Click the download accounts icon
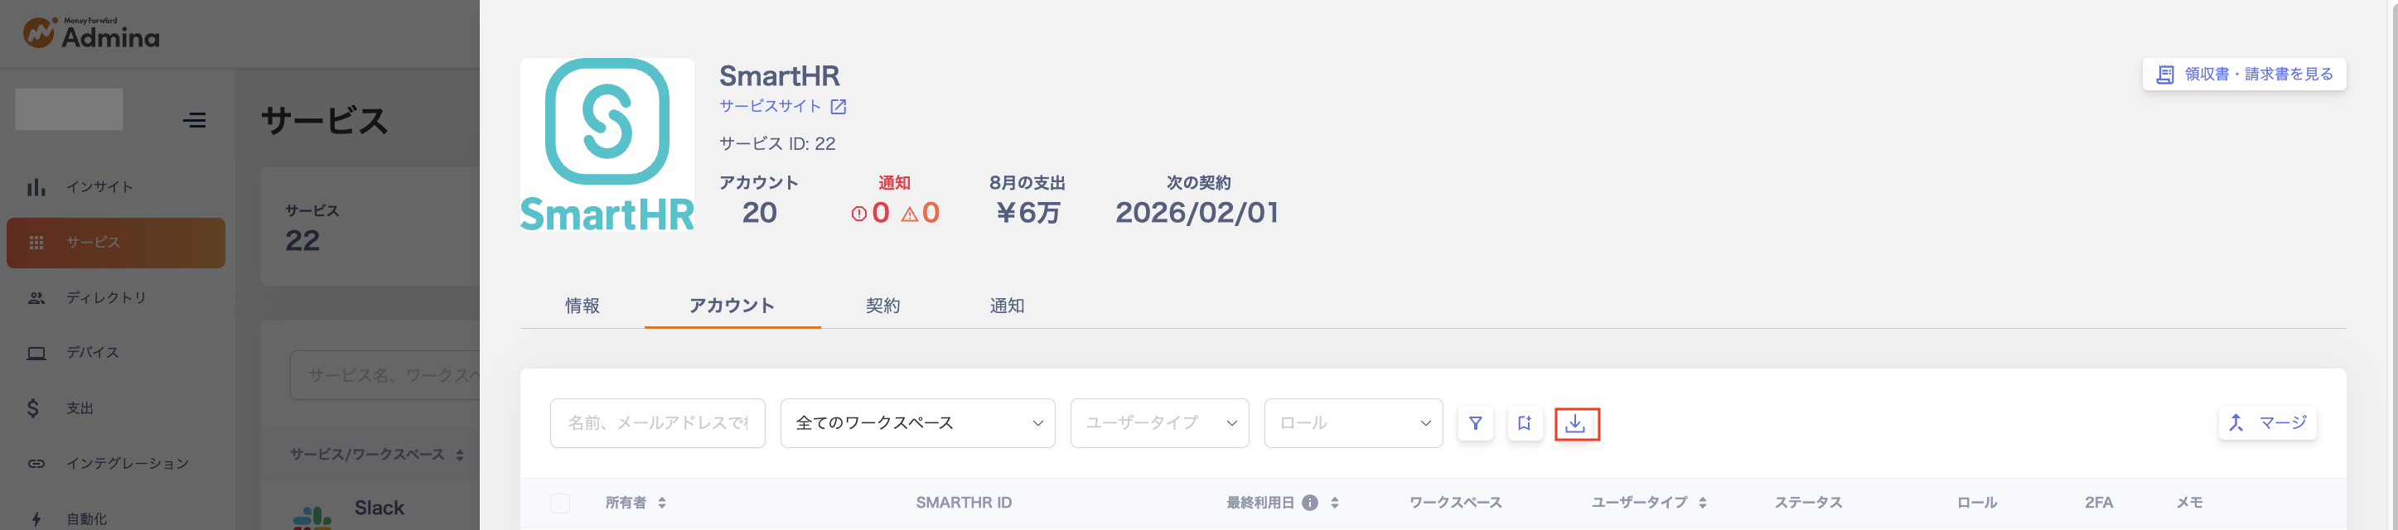The image size is (2398, 530). pos(1575,423)
